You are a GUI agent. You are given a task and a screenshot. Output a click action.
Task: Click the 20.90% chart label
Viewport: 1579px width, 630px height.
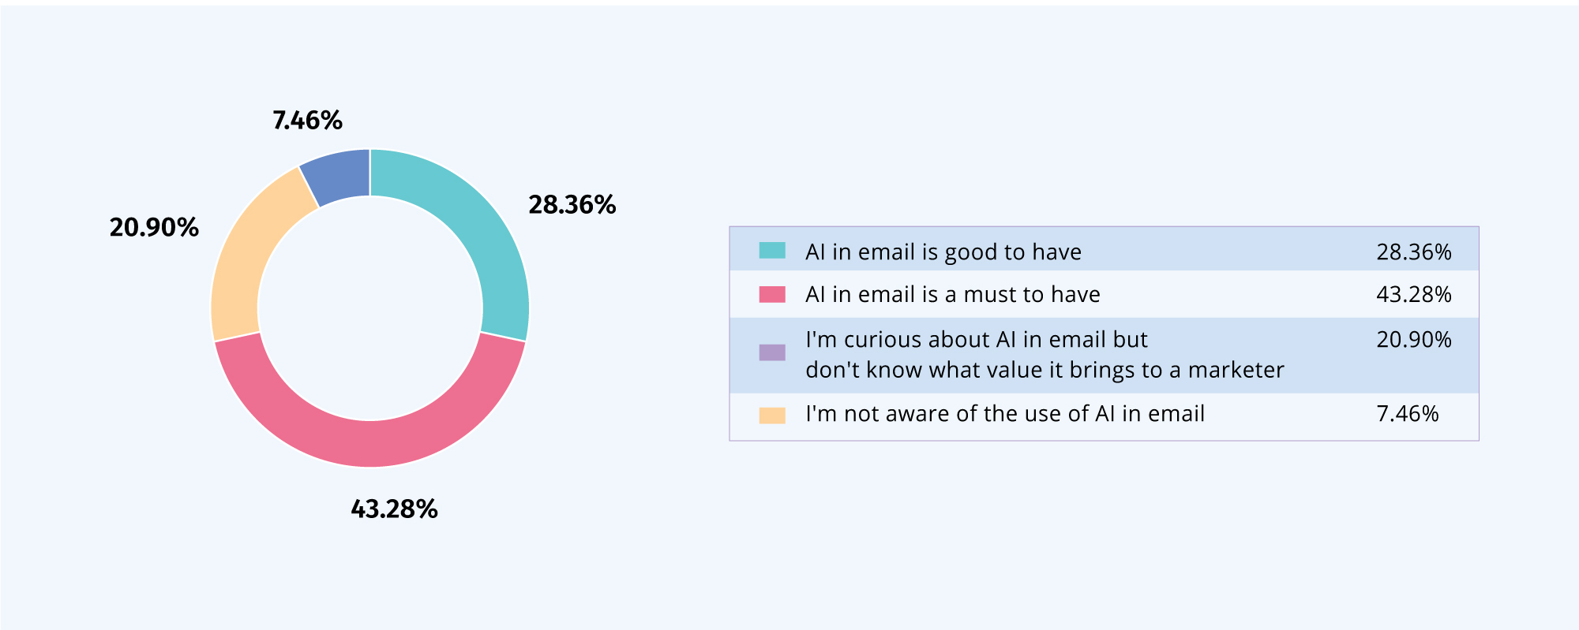click(x=154, y=228)
